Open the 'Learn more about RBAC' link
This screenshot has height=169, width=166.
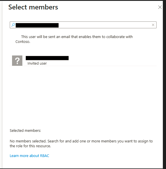tap(30, 156)
